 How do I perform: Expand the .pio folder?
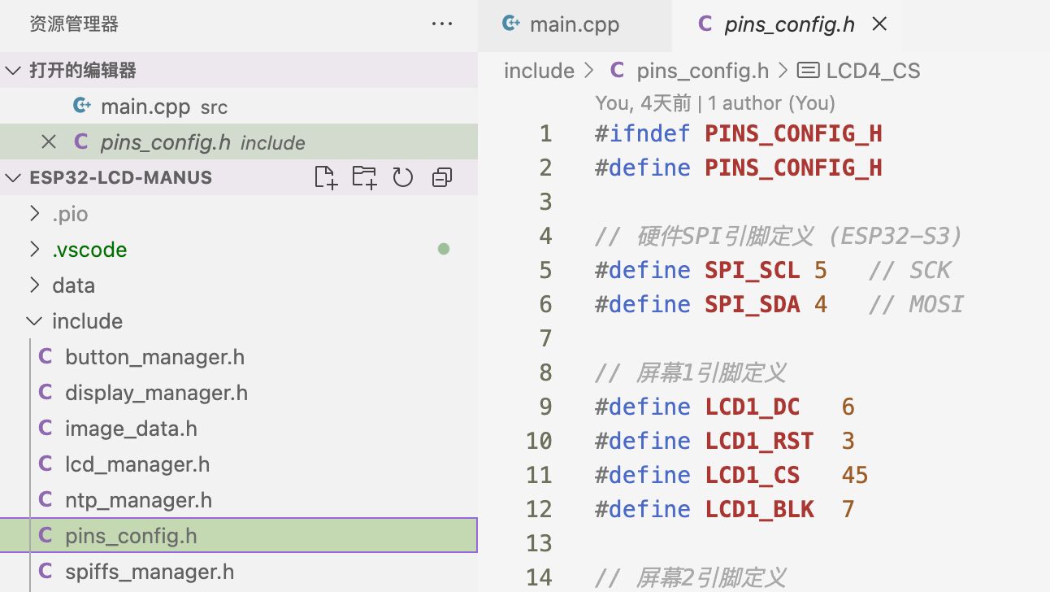(34, 213)
